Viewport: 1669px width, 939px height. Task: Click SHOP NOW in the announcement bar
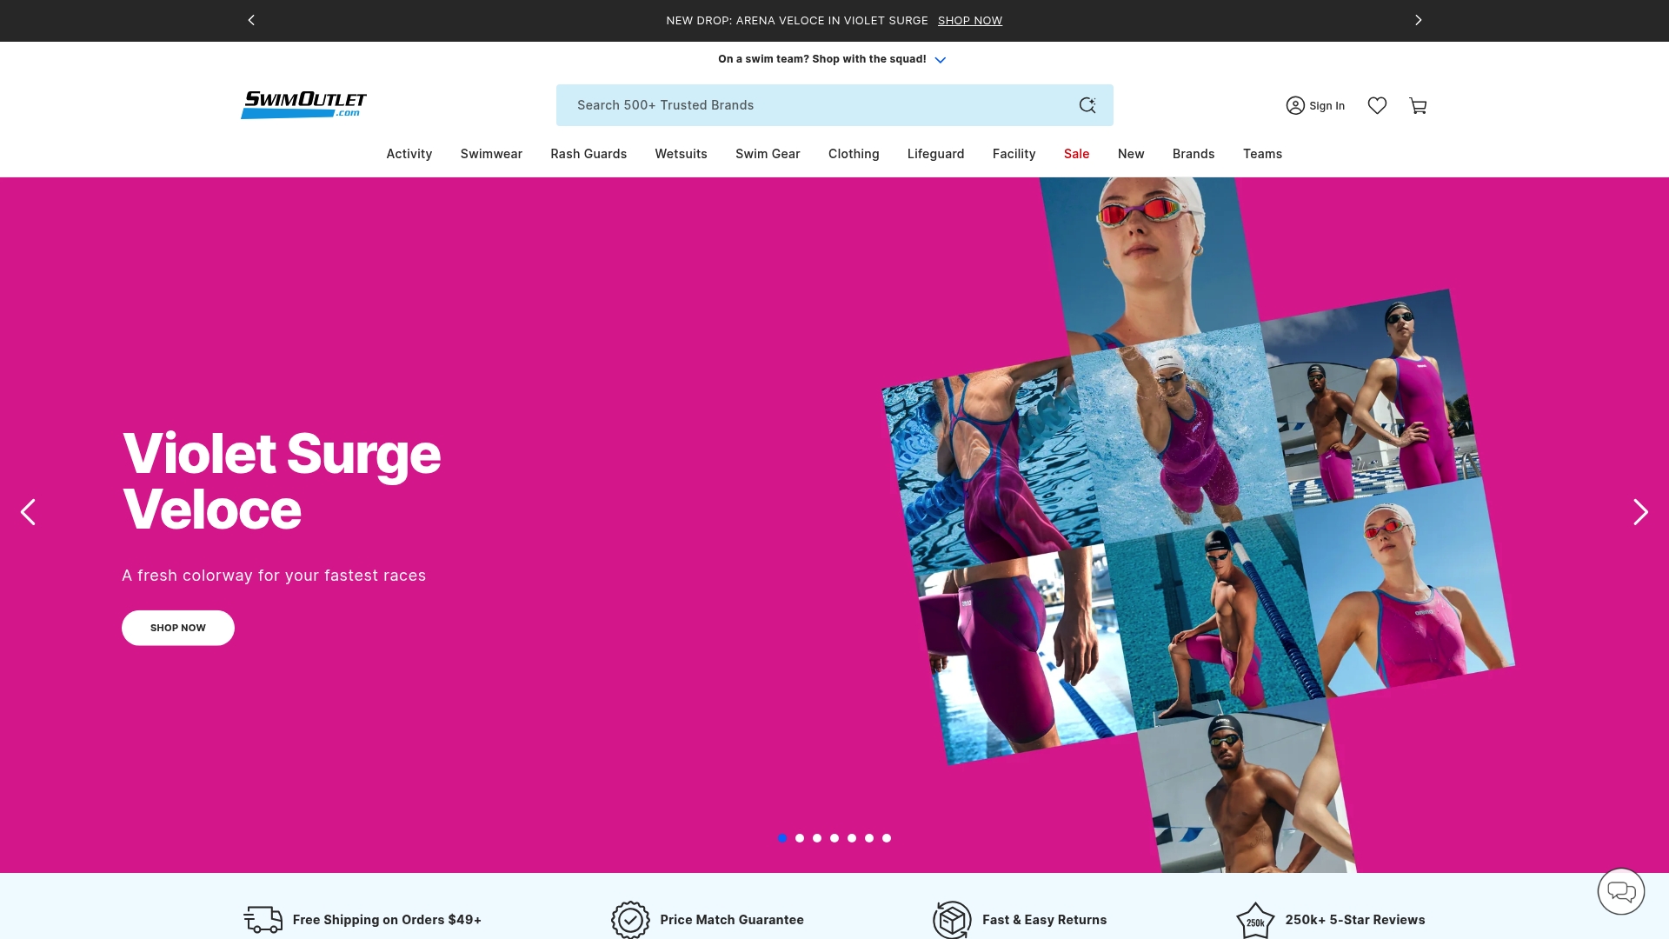click(x=969, y=20)
